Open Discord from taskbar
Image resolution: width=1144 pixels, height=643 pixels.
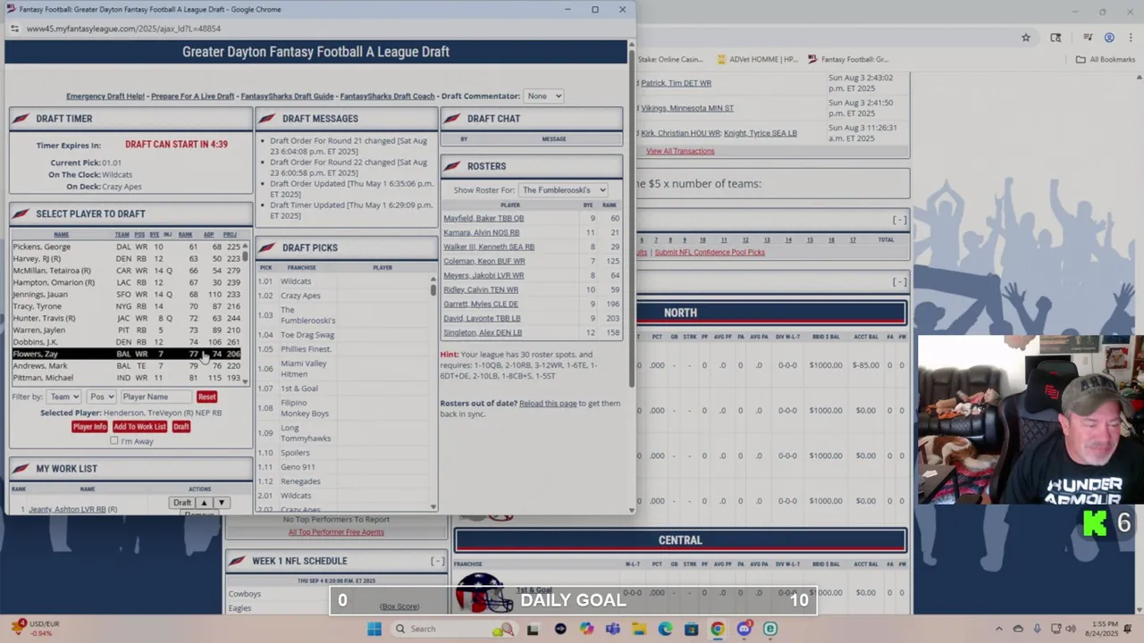point(744,629)
